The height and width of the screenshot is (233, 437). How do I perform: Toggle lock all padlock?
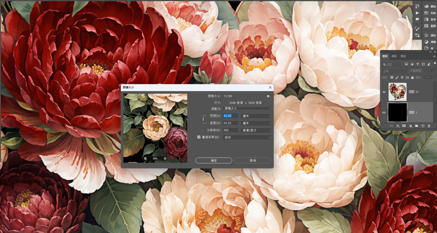pos(412,78)
